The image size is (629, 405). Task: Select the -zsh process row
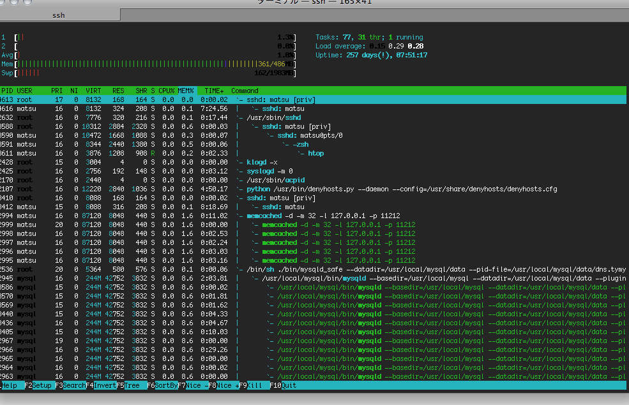[x=313, y=144]
